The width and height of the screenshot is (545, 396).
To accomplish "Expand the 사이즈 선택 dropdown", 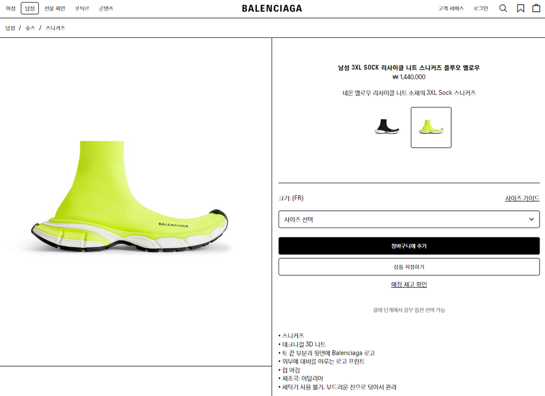I will click(409, 219).
